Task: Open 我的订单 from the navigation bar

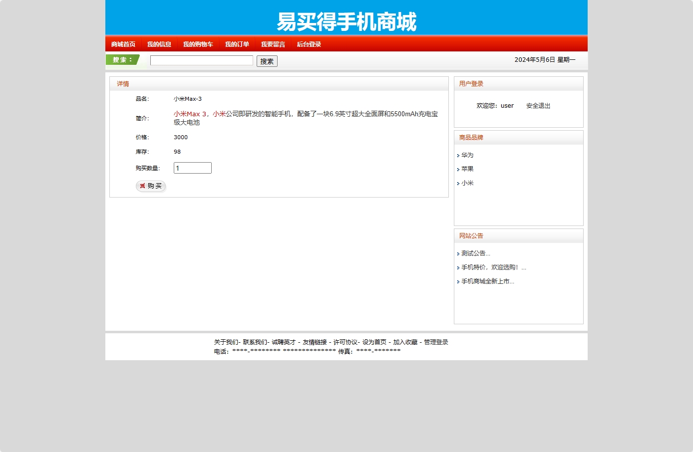Action: (237, 44)
